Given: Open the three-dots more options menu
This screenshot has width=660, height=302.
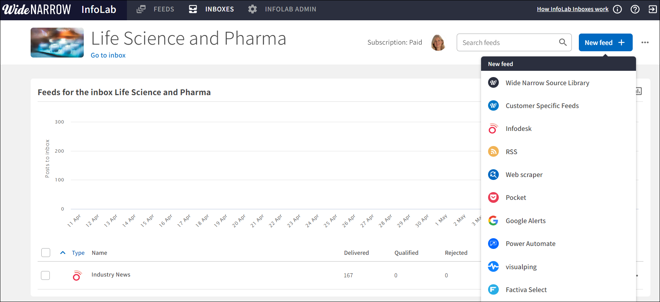Looking at the screenshot, I should (x=645, y=42).
